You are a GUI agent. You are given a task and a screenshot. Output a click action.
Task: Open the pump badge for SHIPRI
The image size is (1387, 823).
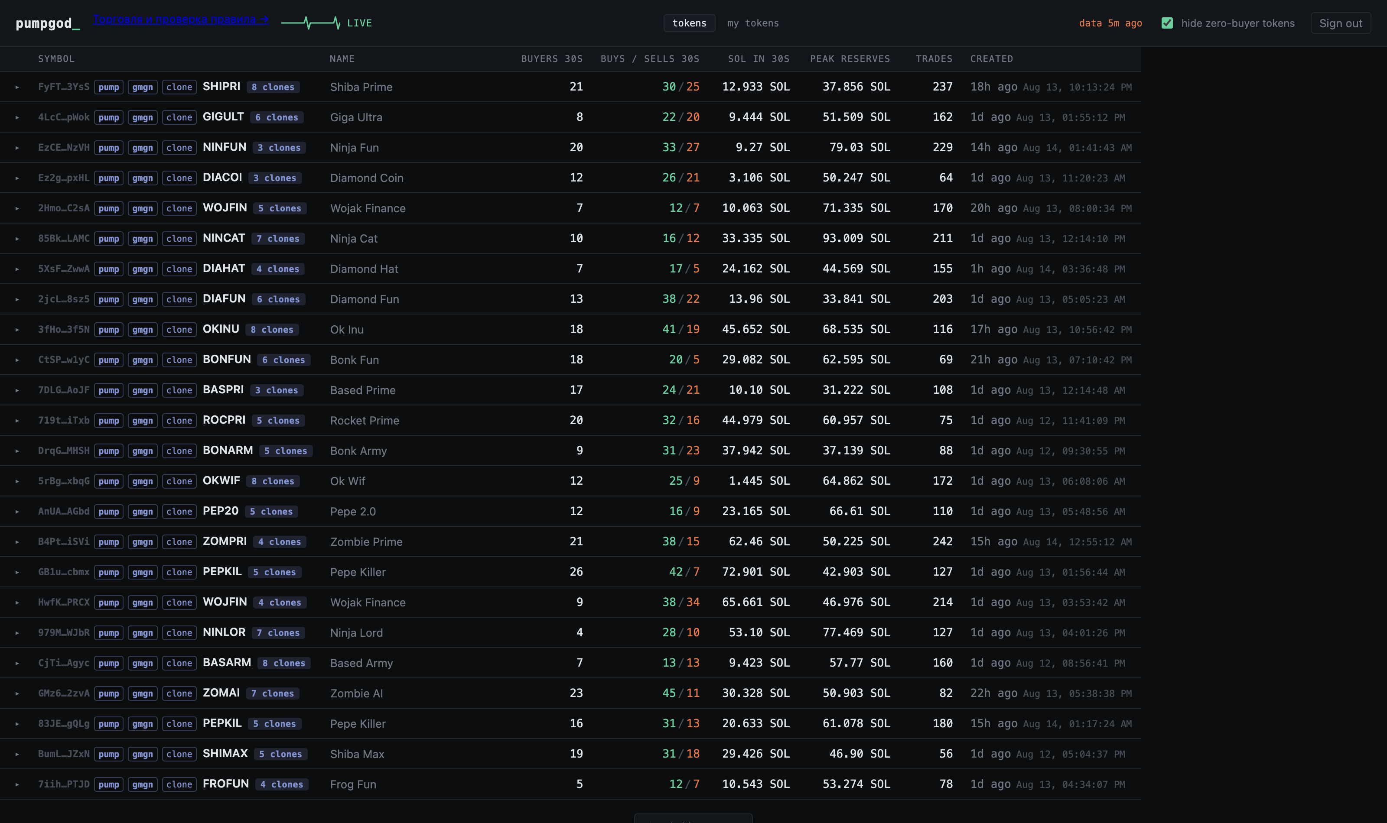(x=109, y=87)
